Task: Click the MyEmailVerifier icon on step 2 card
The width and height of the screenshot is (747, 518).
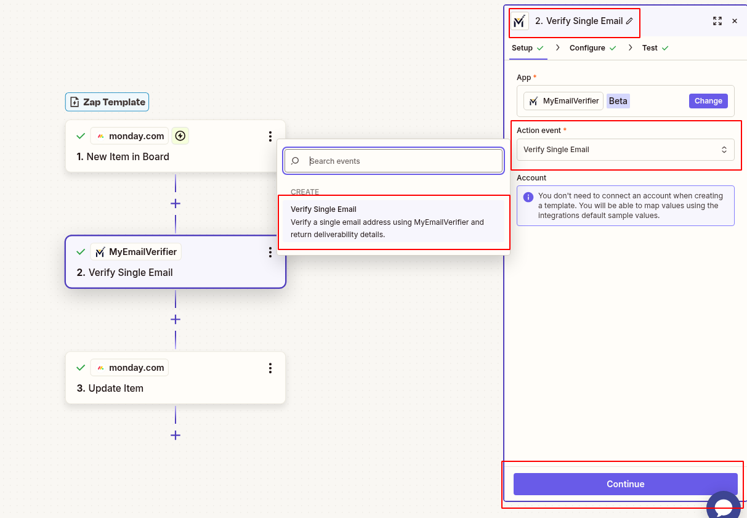Action: click(x=100, y=251)
